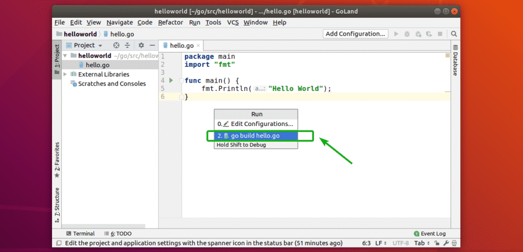Open the View menu

(94, 22)
